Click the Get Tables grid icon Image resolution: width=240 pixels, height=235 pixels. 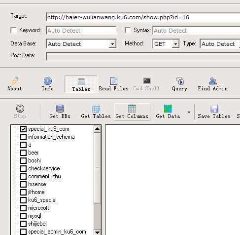pyautogui.click(x=96, y=109)
